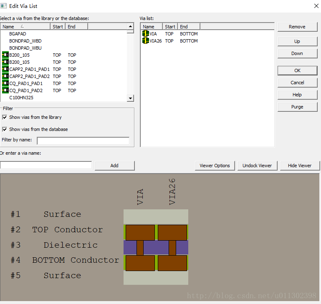Click the library list scroll down arrow
Viewport: 321px width, 304px height.
130,98
